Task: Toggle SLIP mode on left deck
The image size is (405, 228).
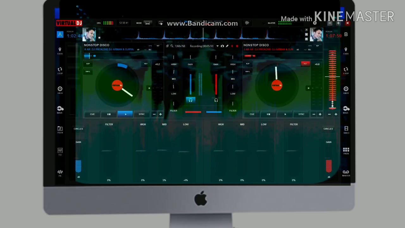Action: (x=88, y=64)
